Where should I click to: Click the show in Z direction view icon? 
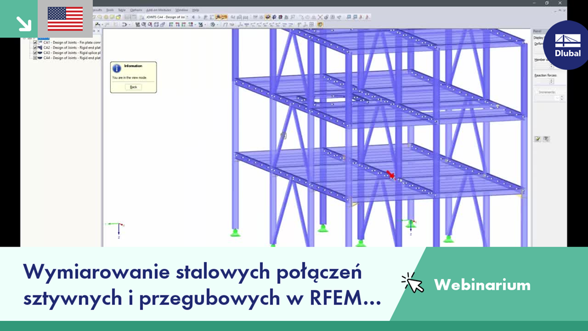click(x=184, y=24)
